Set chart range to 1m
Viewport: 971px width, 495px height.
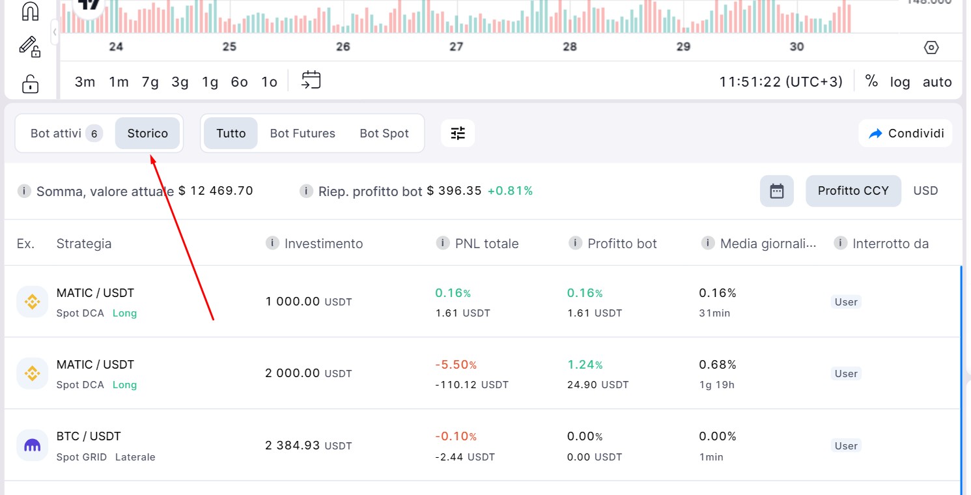[119, 82]
